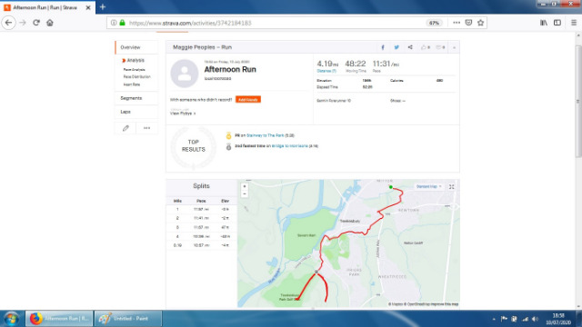
Task: Click the URL address field
Action: [275, 23]
